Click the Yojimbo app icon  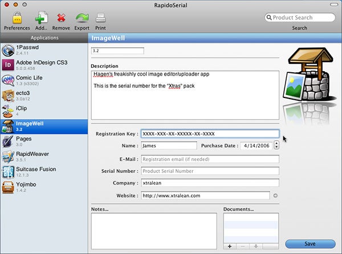coord(8,187)
